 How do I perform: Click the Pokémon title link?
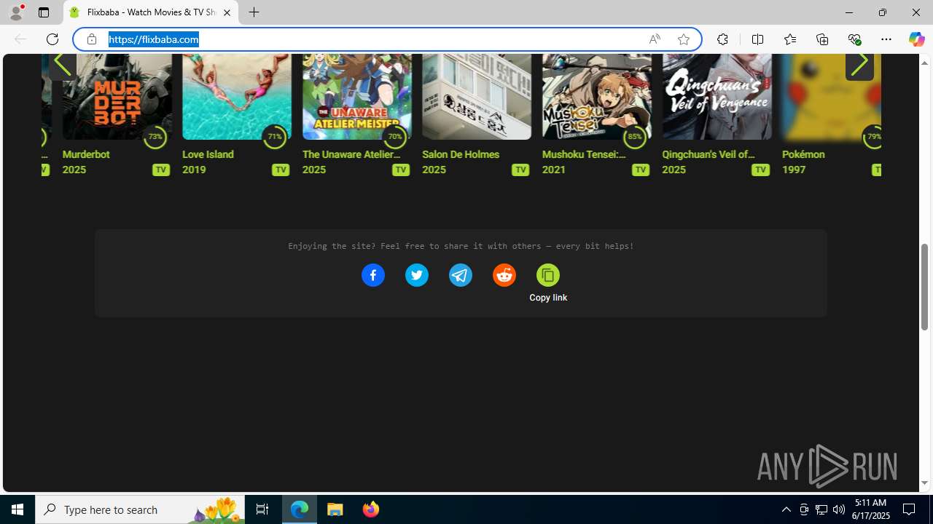(803, 154)
